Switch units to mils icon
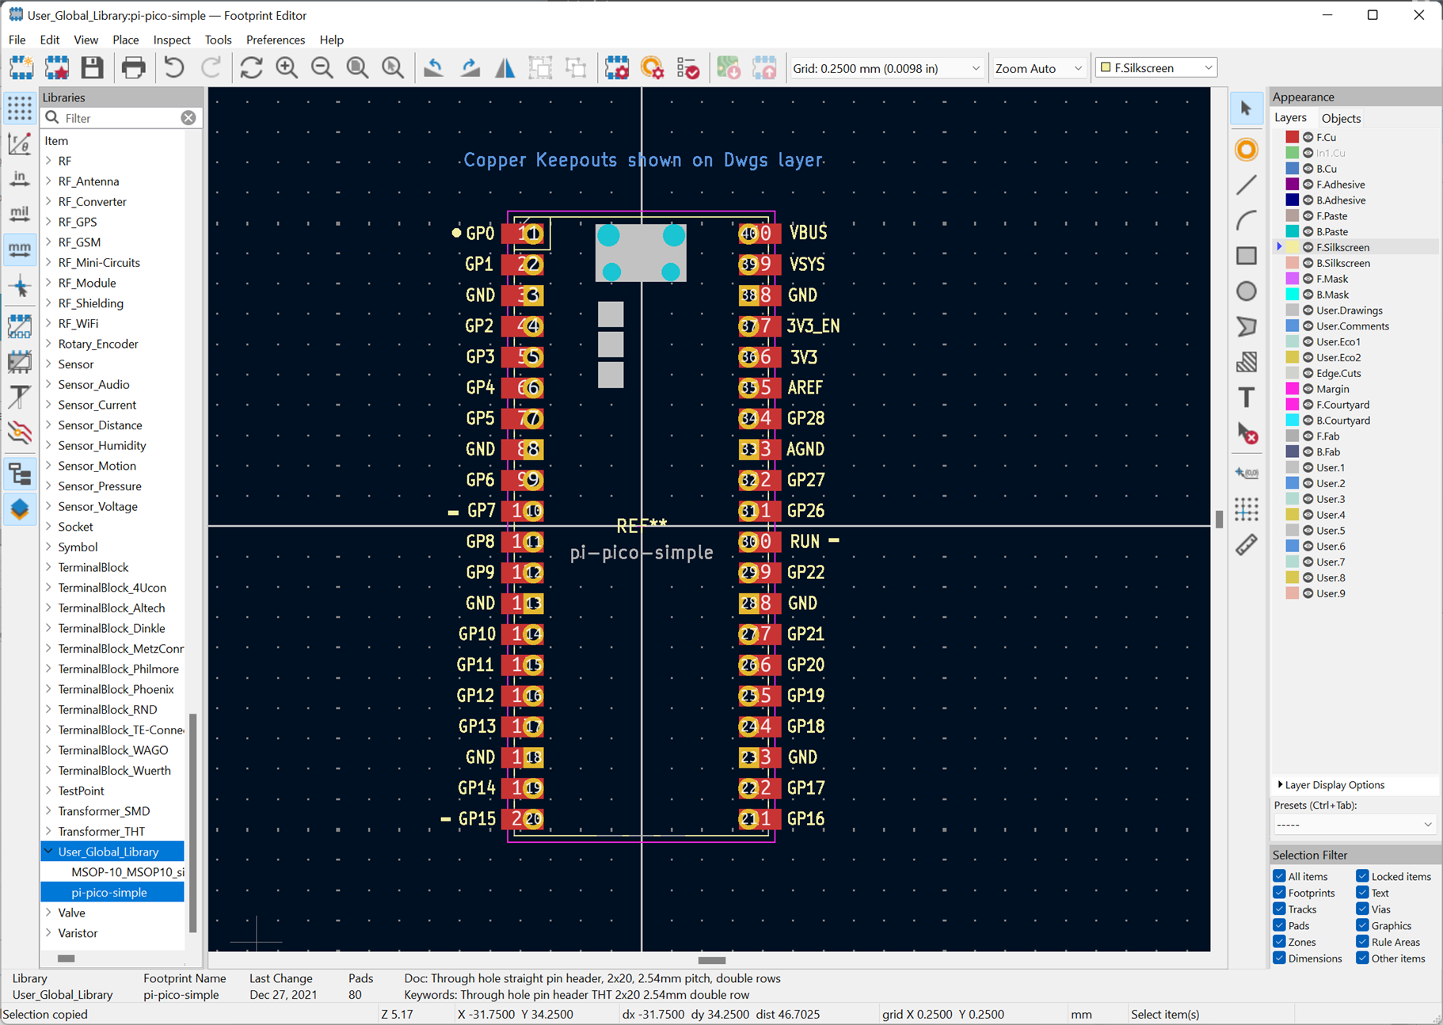 (20, 214)
